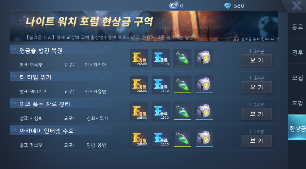Open the 모집 tab

[x=297, y=78]
